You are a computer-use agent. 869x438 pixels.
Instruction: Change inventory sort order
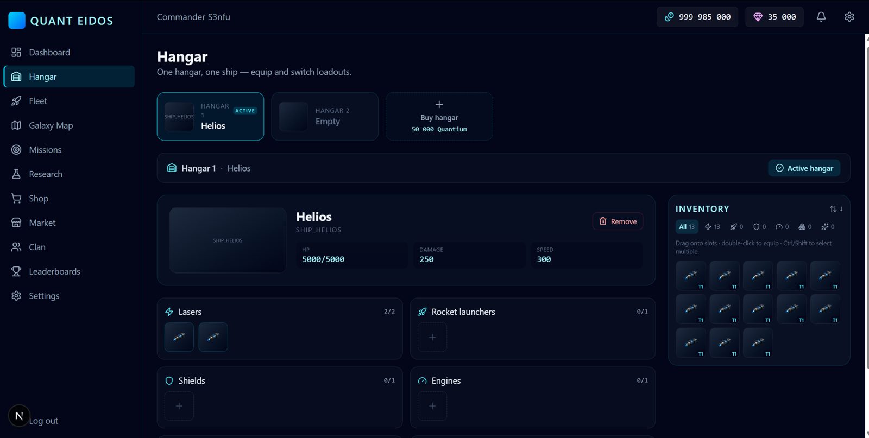[x=836, y=209]
